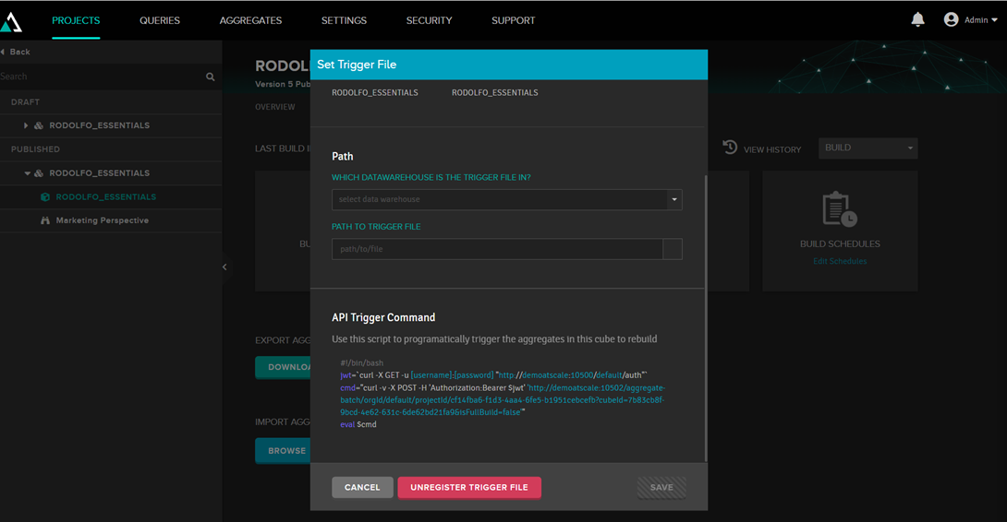Focus the path to trigger file field
The image size is (1007, 522).
(x=497, y=249)
